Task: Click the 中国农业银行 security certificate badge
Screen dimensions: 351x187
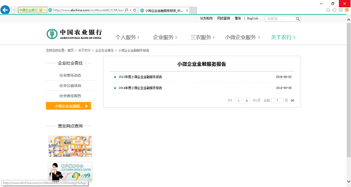Action: 32,10
